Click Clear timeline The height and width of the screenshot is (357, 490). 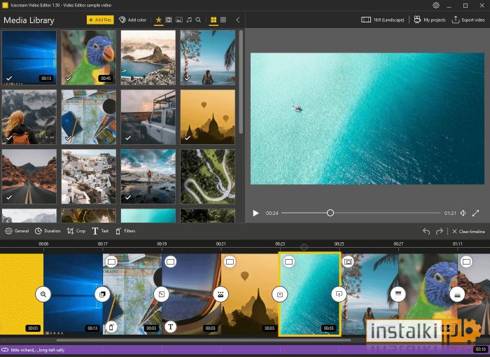pyautogui.click(x=468, y=231)
